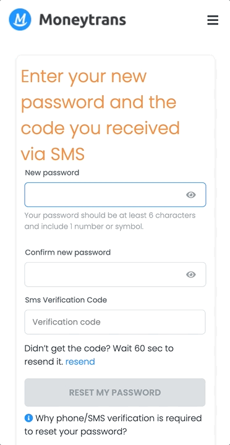Click the RESET MY PASSWORD button
The image size is (230, 445).
coord(115,392)
